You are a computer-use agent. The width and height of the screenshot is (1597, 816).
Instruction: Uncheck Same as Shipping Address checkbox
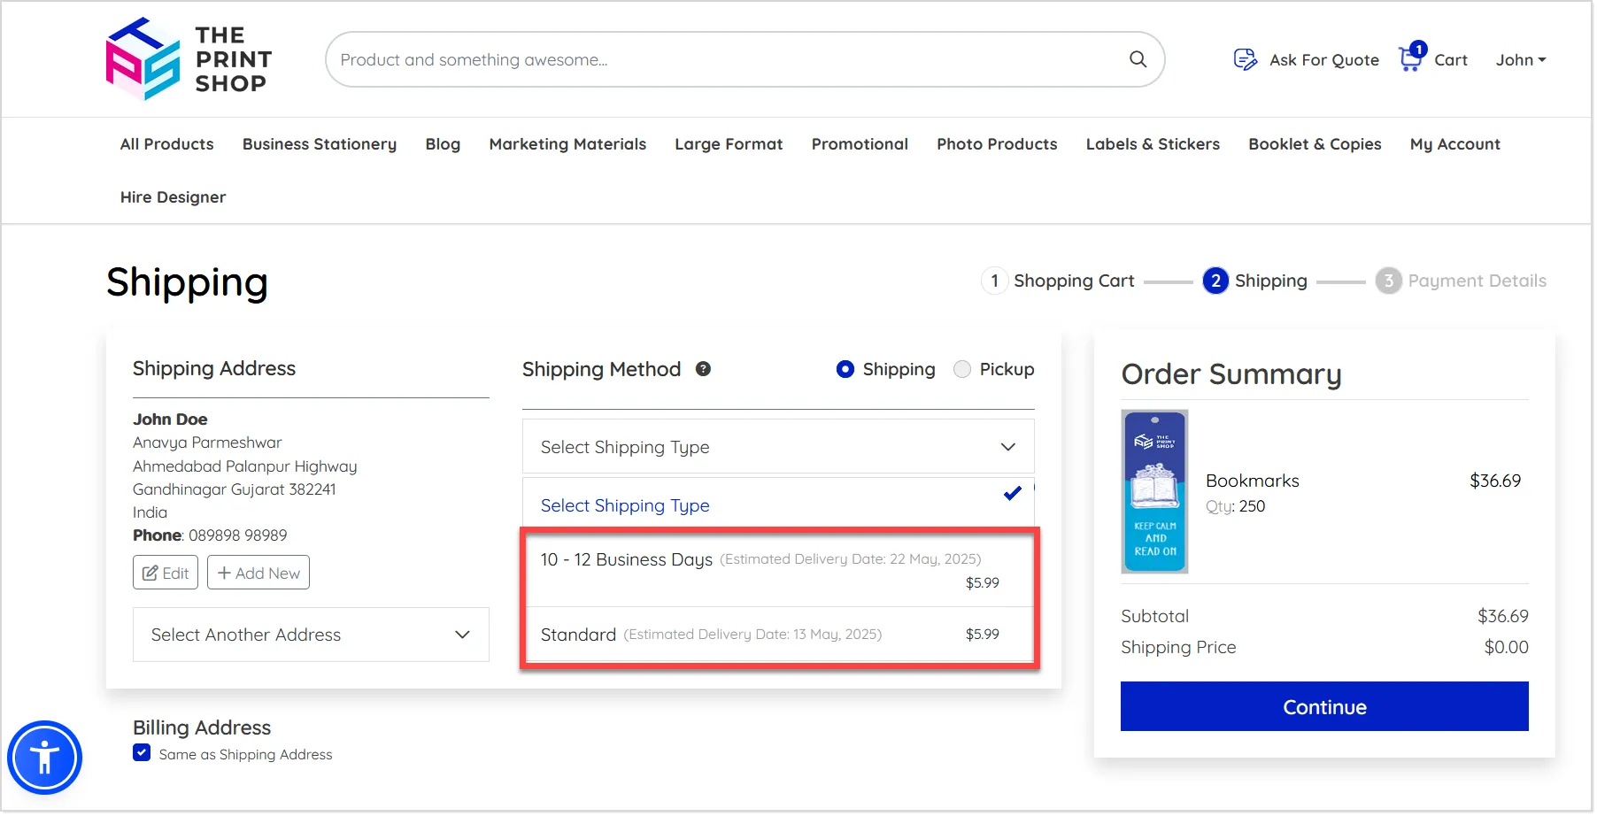tap(142, 753)
